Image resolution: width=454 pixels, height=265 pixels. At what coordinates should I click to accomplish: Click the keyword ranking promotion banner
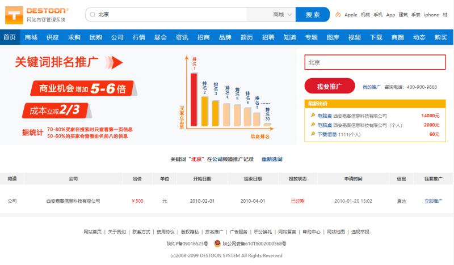[148, 96]
